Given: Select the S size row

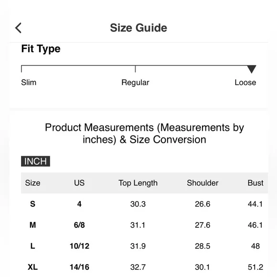Looking at the screenshot, I should point(145,204).
